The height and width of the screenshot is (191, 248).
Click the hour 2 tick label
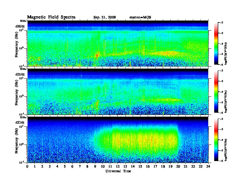click(x=42, y=167)
